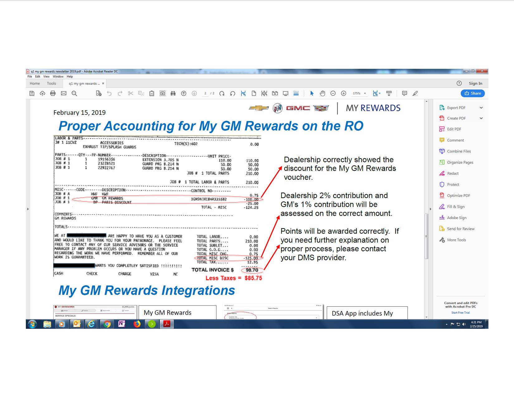Click the blue Share button

pyautogui.click(x=473, y=93)
